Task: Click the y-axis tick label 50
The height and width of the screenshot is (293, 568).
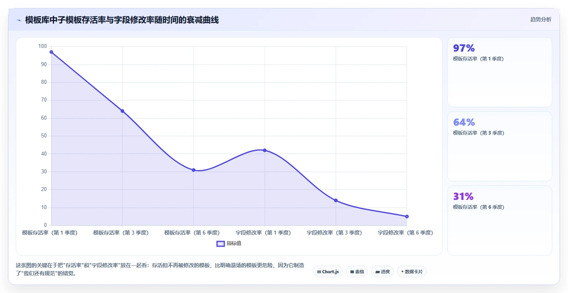Action: (44, 136)
